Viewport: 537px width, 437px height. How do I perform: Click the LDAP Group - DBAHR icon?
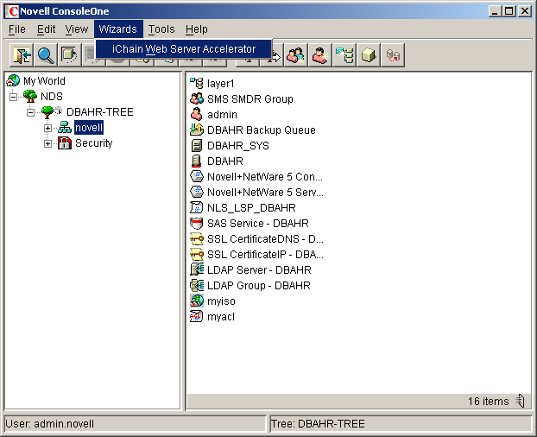point(197,285)
